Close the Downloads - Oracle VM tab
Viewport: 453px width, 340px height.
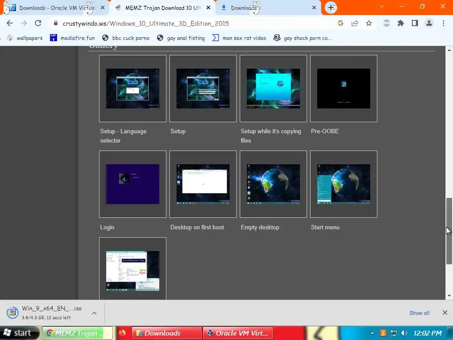103,8
